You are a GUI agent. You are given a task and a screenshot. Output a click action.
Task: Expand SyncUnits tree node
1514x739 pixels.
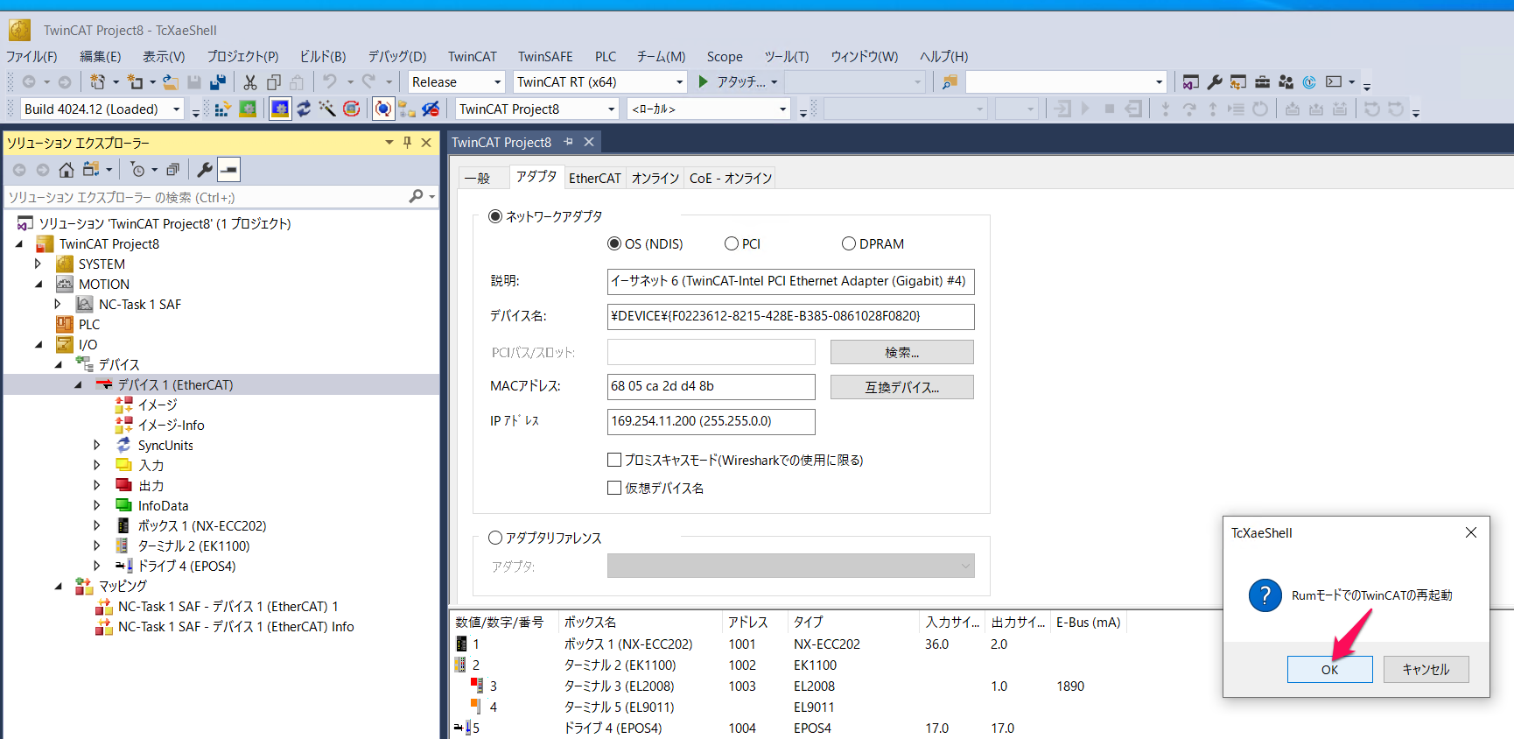tap(97, 445)
